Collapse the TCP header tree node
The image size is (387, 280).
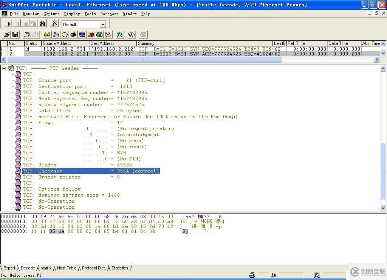4,68
